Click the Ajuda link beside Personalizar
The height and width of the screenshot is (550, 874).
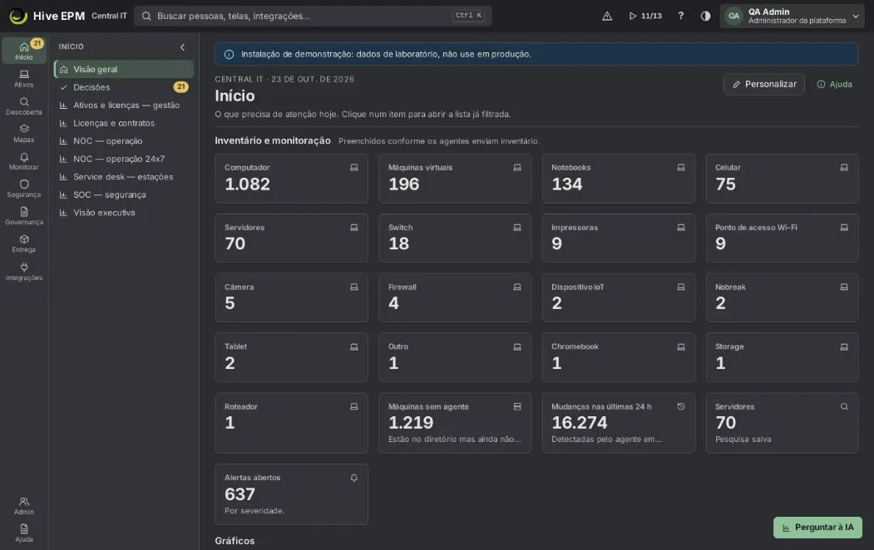pyautogui.click(x=834, y=84)
